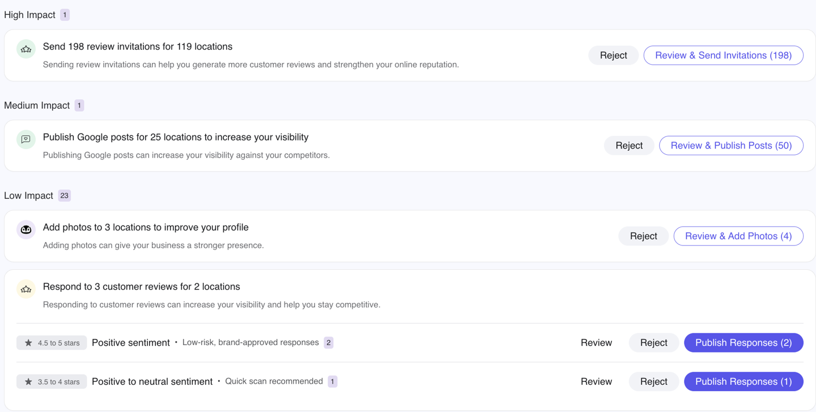Reject the Positive sentiment responses
The width and height of the screenshot is (816, 412).
pos(654,343)
